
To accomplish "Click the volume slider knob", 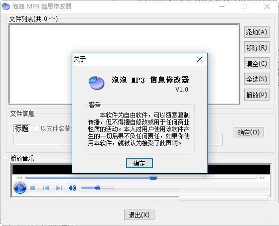I will [98, 188].
